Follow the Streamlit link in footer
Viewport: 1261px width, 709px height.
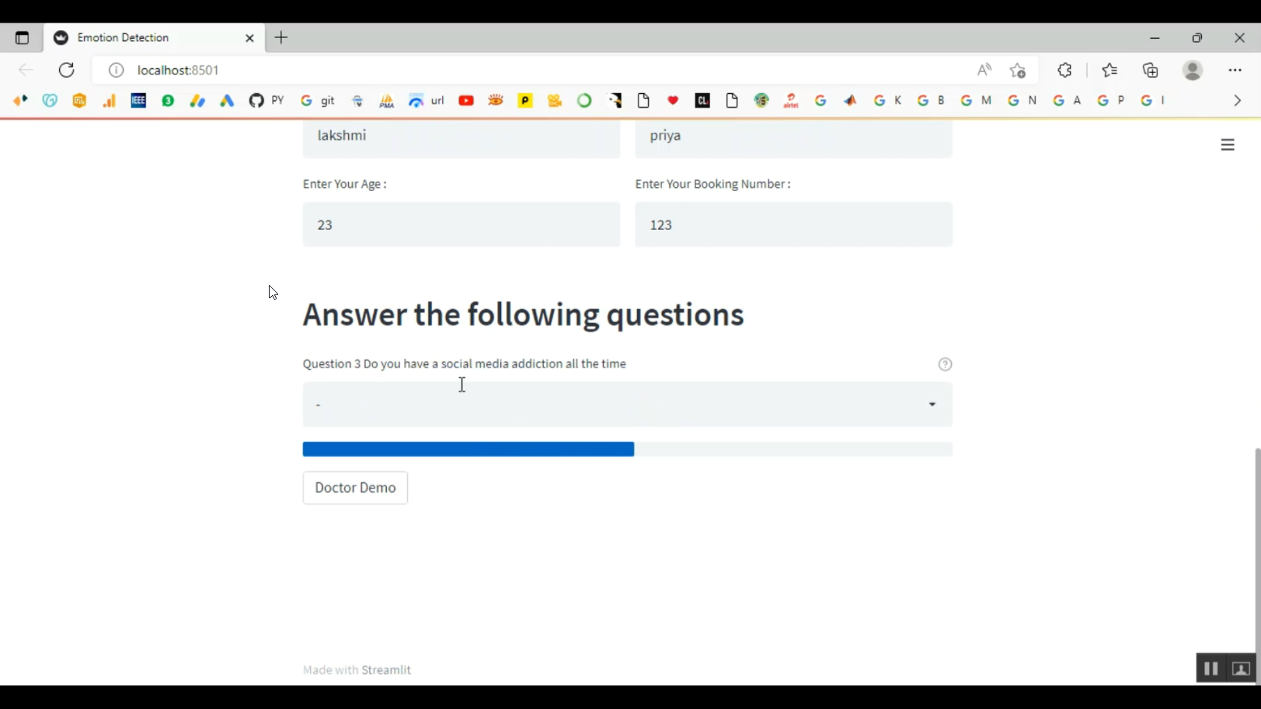pos(386,669)
